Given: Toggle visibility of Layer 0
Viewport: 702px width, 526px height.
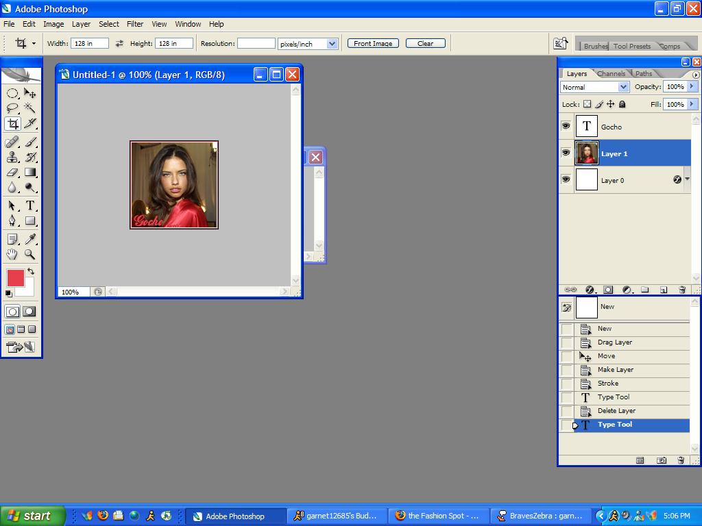Looking at the screenshot, I should pos(566,179).
